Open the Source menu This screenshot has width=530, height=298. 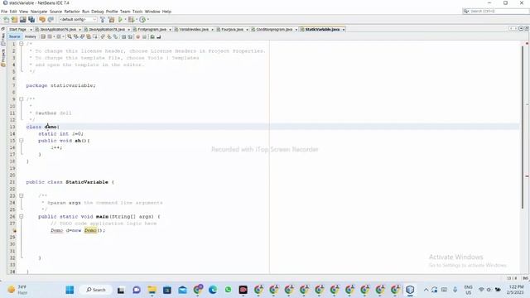[55, 12]
